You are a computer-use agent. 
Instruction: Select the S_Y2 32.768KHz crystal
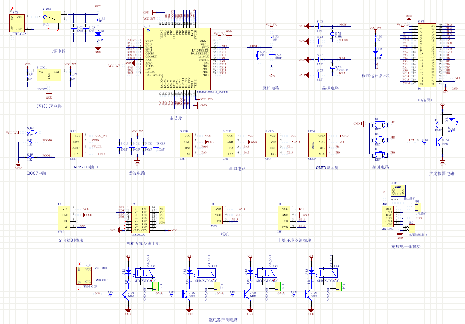click(x=332, y=67)
